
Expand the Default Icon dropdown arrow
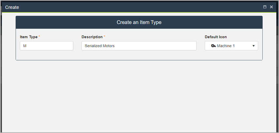coord(254,46)
